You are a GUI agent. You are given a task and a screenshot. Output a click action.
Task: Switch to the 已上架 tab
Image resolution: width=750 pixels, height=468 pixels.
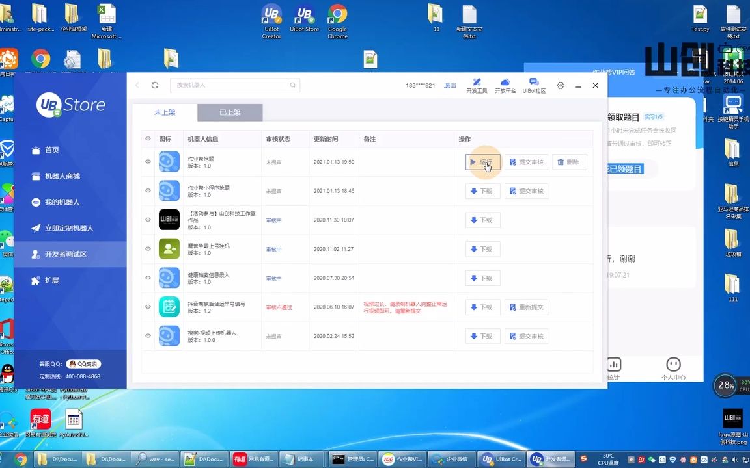click(x=229, y=112)
